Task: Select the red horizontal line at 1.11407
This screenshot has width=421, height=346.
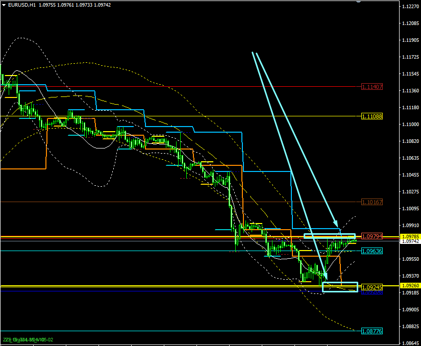Action: click(x=178, y=86)
